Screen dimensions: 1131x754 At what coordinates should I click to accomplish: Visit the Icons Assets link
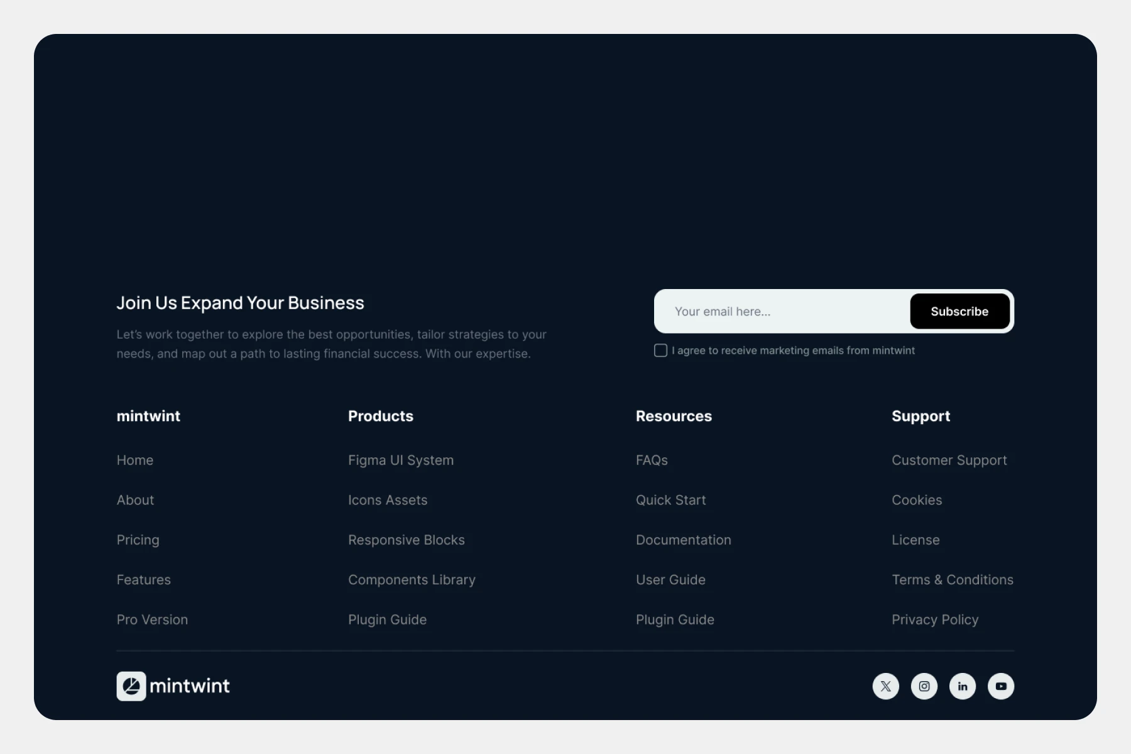coord(388,500)
